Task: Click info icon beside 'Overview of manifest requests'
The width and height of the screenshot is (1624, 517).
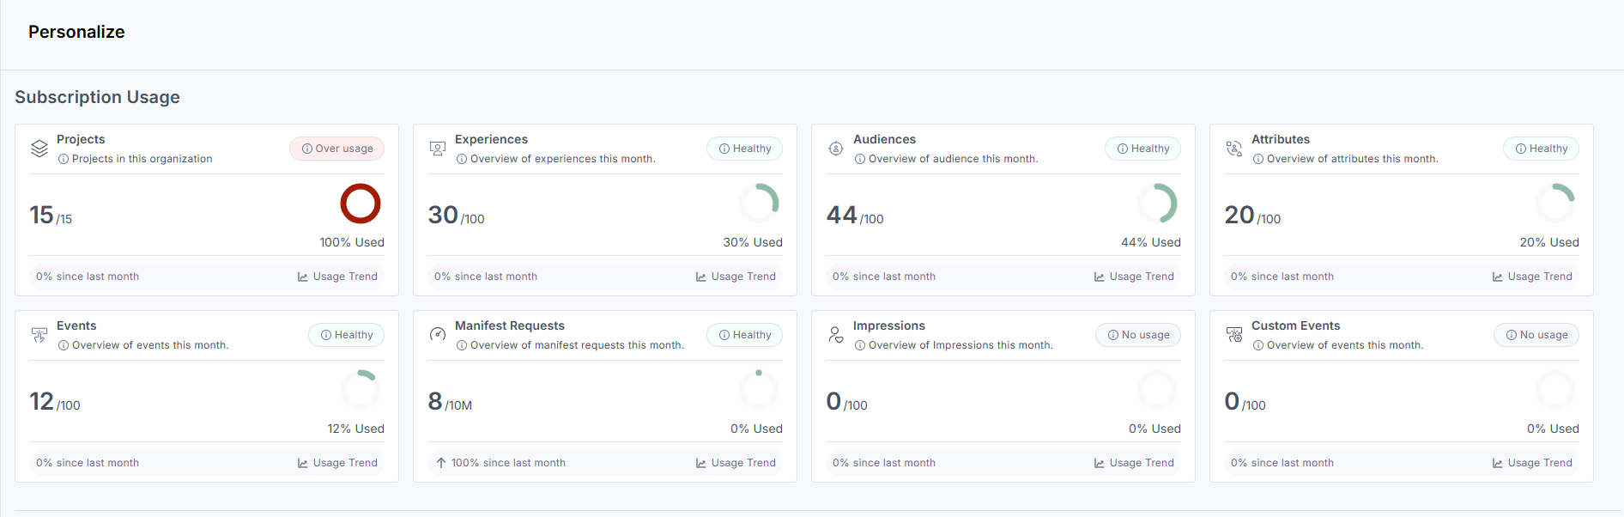Action: (462, 345)
